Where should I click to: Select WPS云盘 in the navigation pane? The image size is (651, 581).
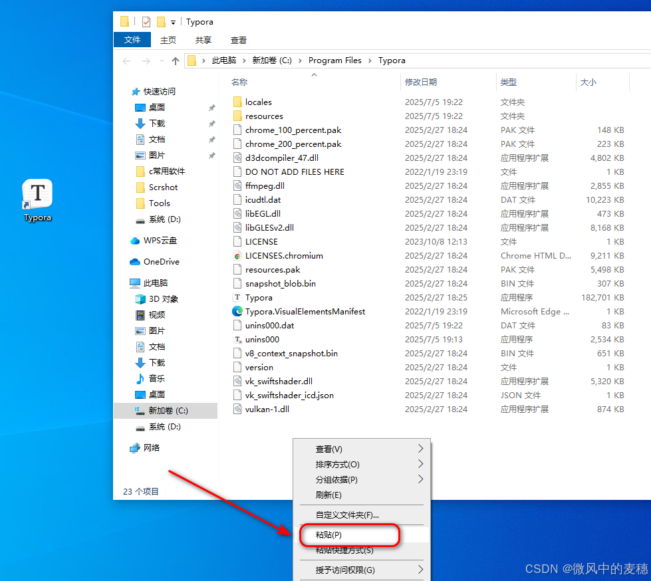point(154,241)
